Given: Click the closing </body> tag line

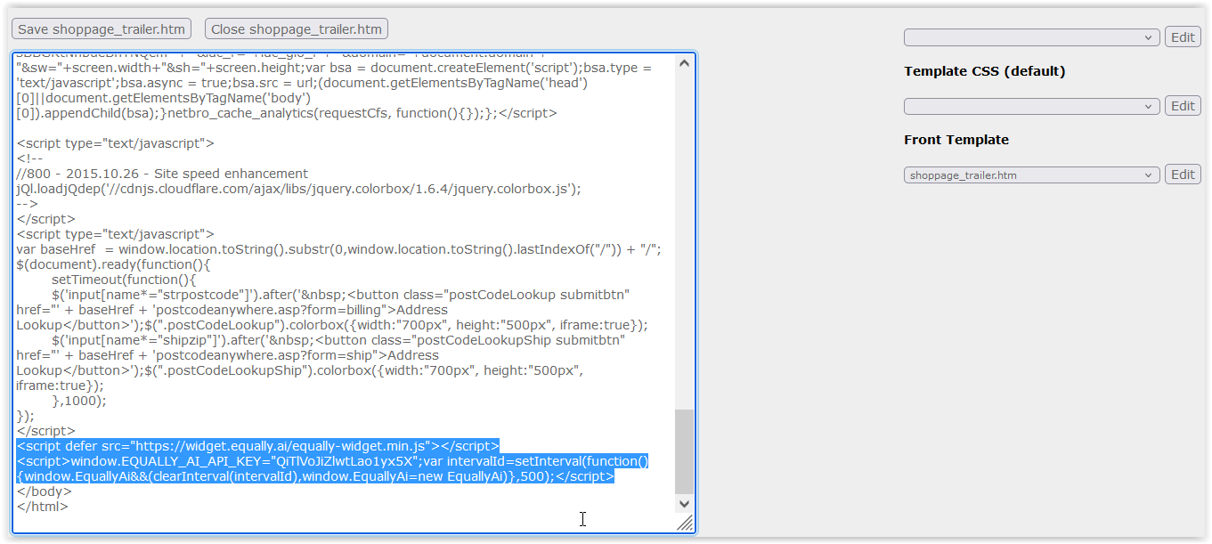Looking at the screenshot, I should pos(44,491).
